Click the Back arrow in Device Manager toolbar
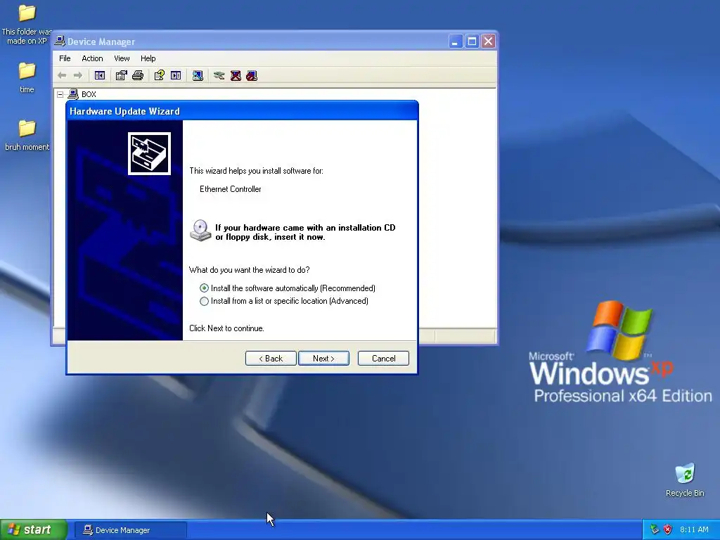 click(x=62, y=75)
